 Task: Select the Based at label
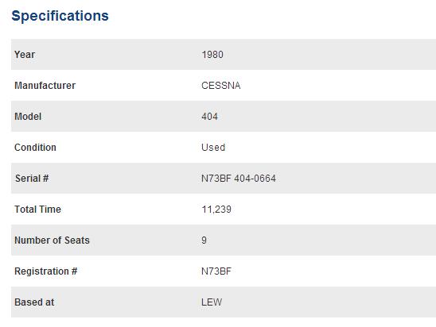(x=34, y=302)
